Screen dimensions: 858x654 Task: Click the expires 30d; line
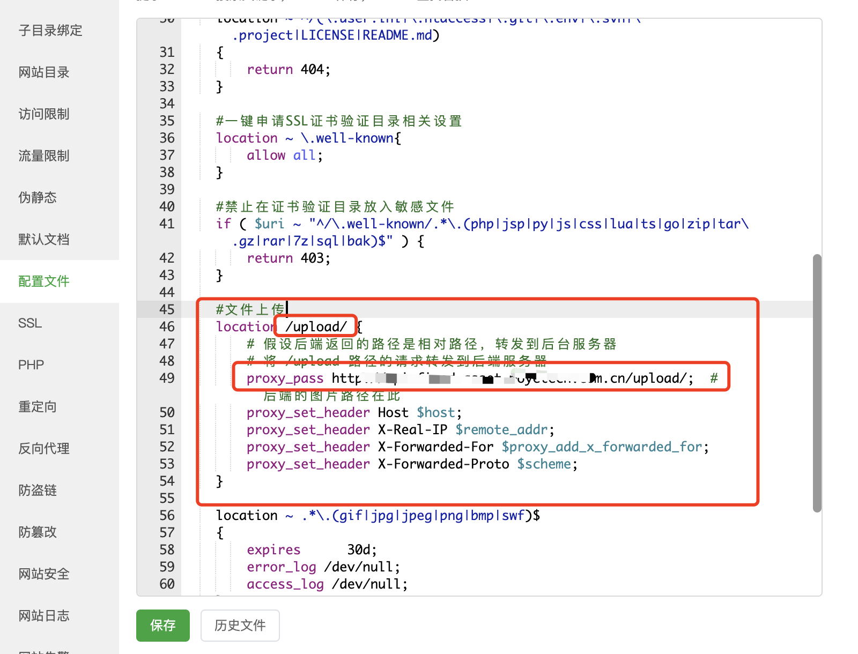coord(312,550)
